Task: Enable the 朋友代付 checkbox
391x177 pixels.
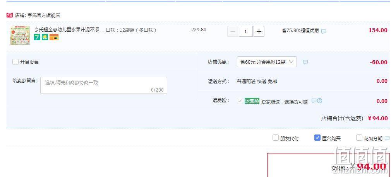Action: (276, 138)
